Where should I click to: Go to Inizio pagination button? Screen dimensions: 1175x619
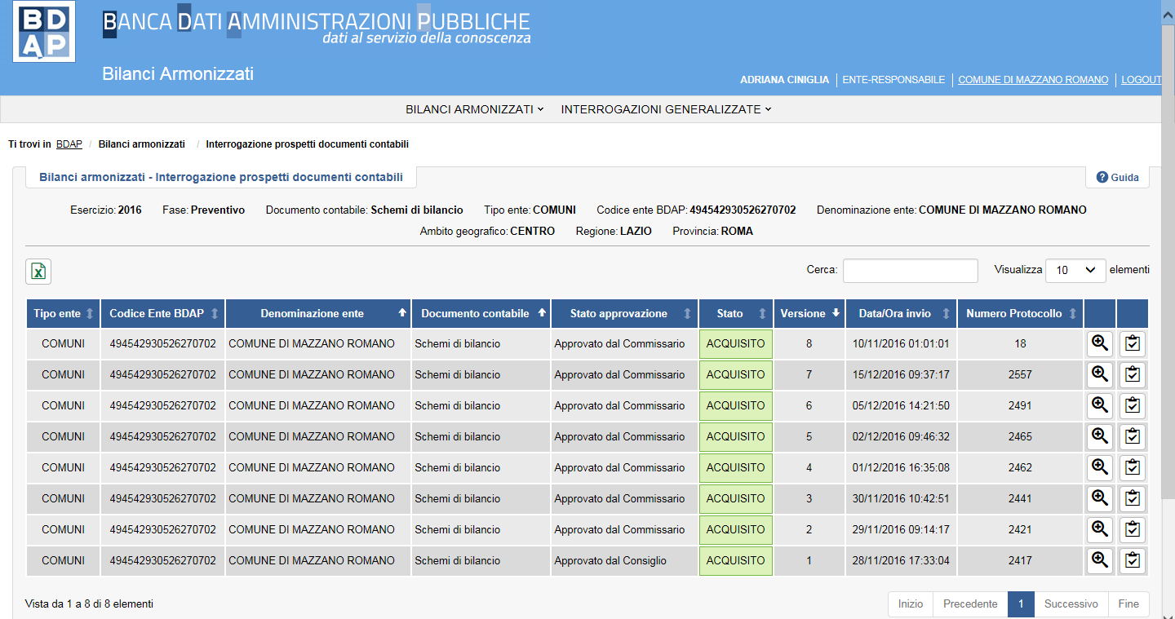click(x=911, y=604)
